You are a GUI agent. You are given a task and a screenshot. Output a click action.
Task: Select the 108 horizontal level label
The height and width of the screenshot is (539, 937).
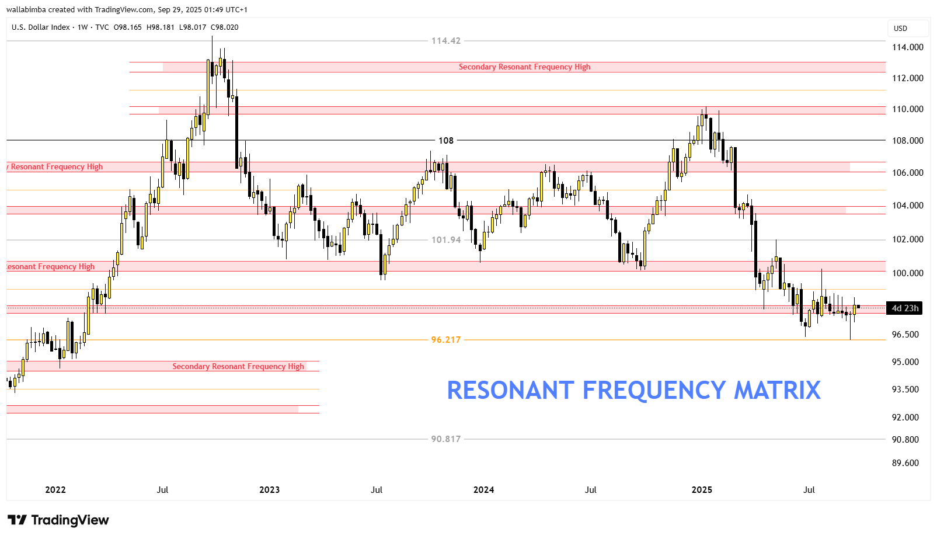point(446,141)
